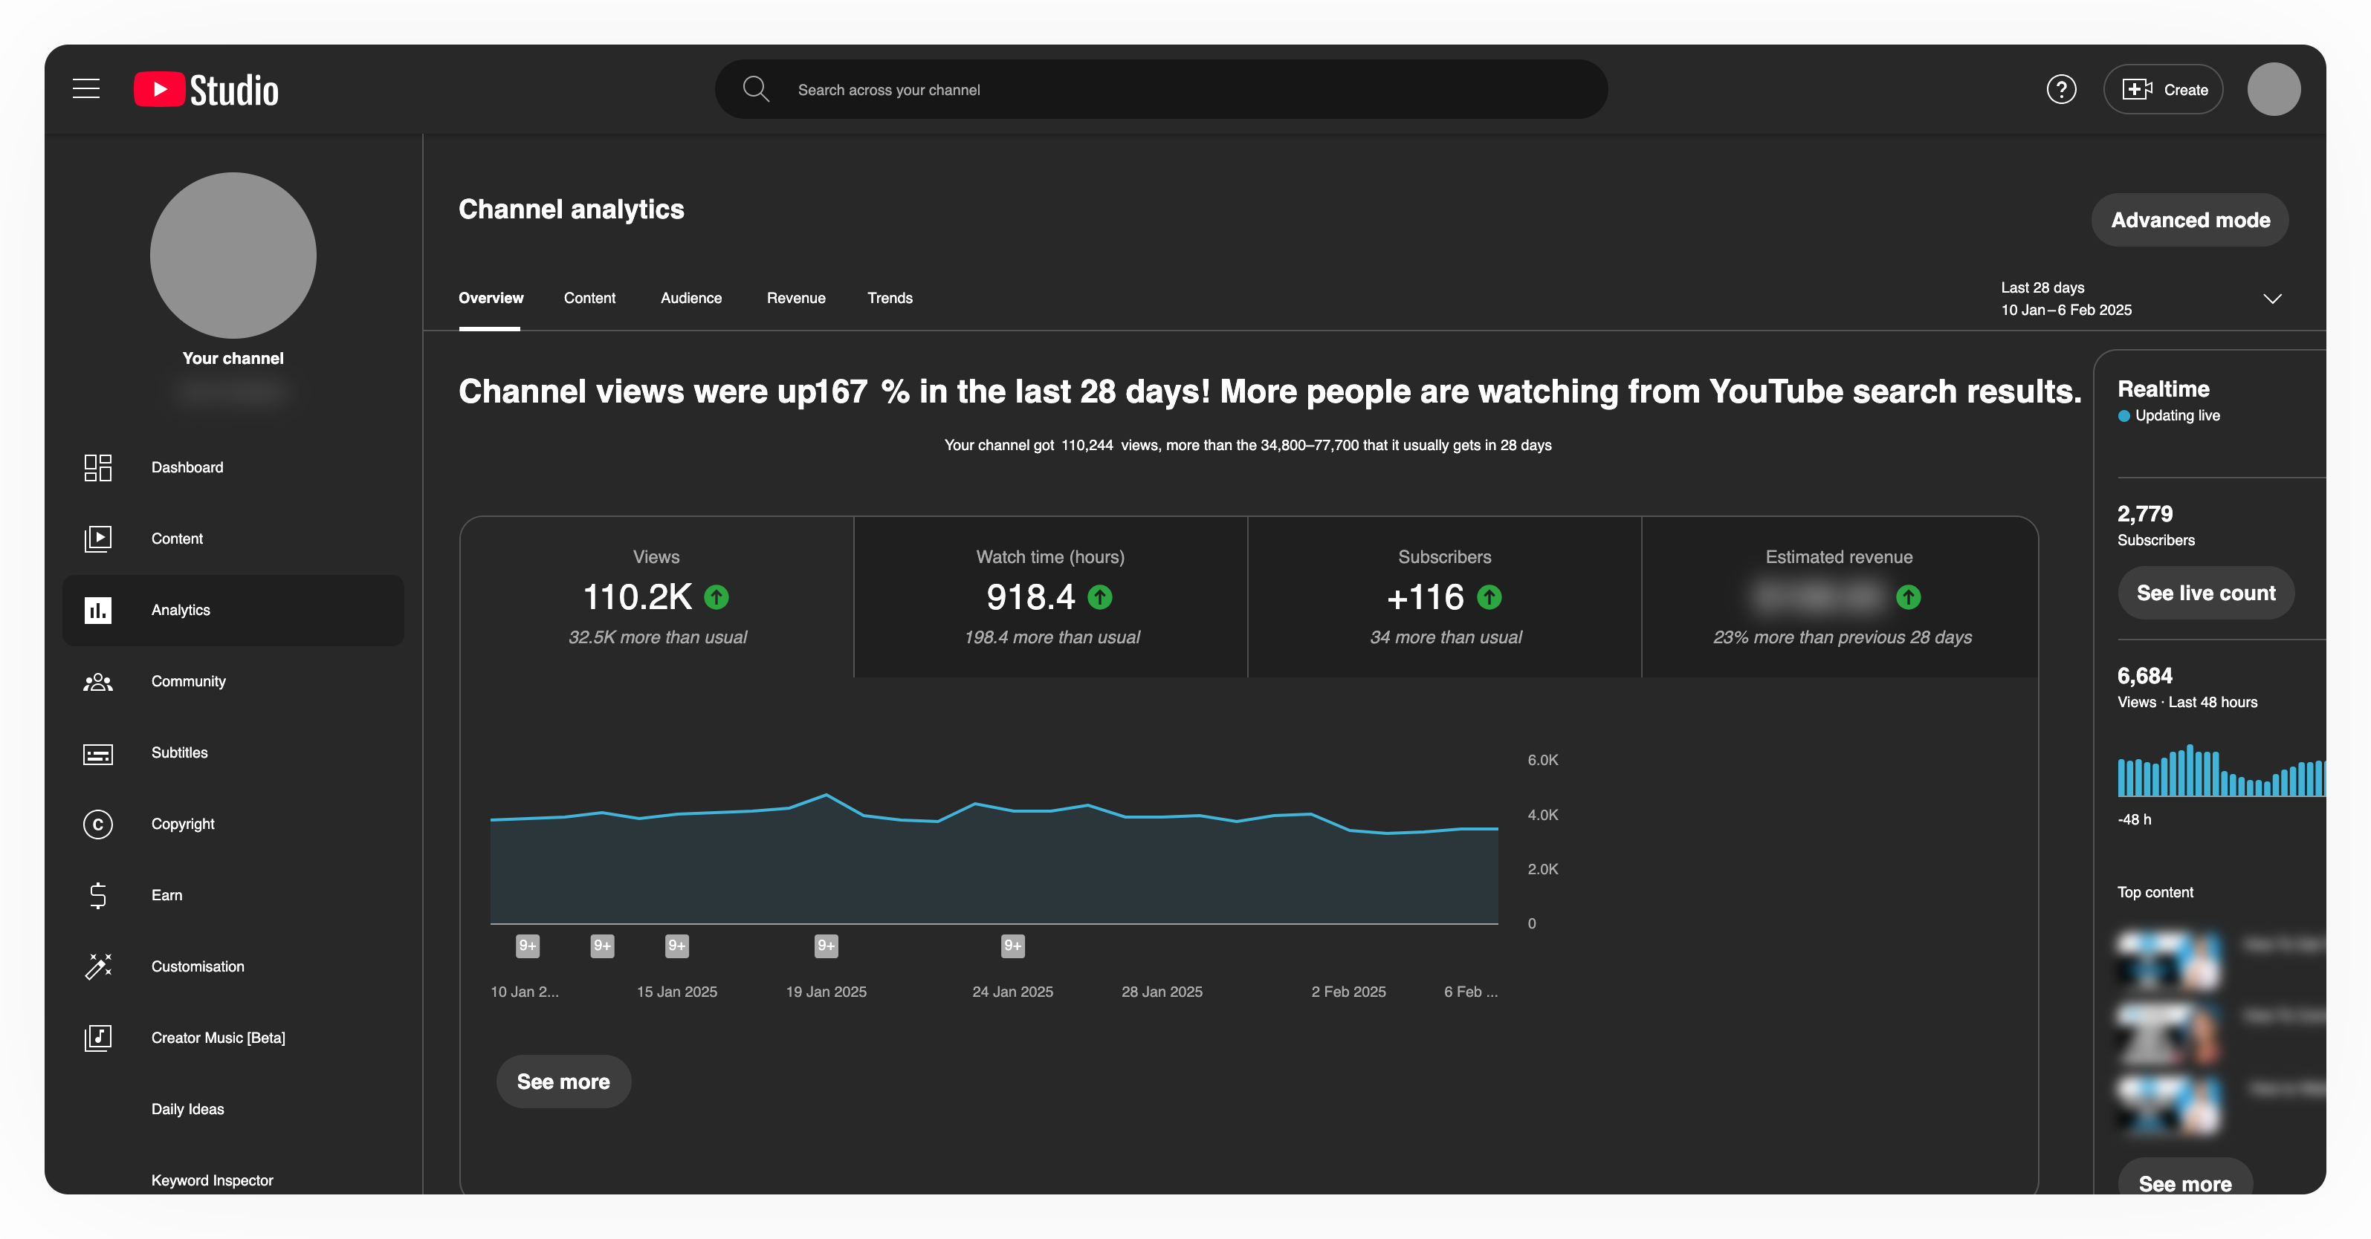This screenshot has width=2371, height=1239.
Task: Click into the Search across your channel field
Action: 1162,89
